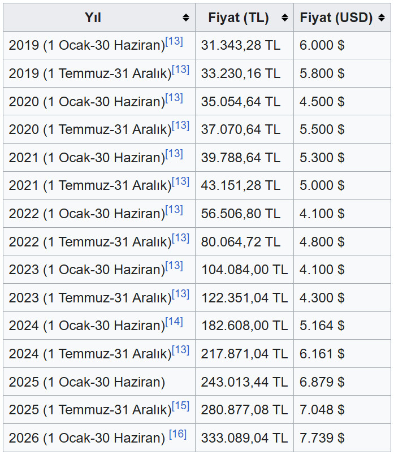394x455 pixels.
Task: Follow the [16] citation link
Action: tap(177, 434)
